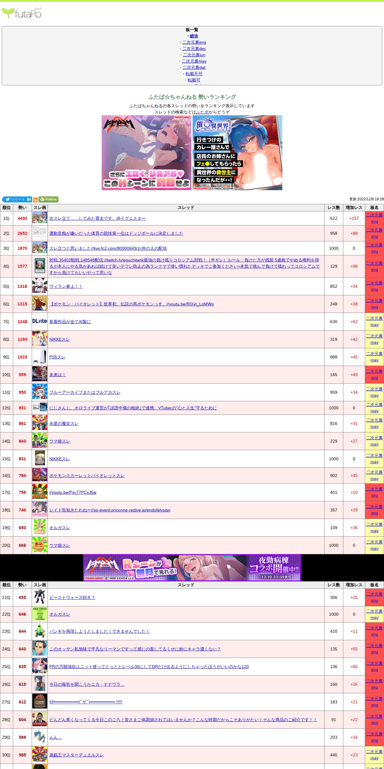Viewport: 384px width, 769px height.
Task: Click 二次元裏may board link in rank 7 row
Action: point(374,322)
